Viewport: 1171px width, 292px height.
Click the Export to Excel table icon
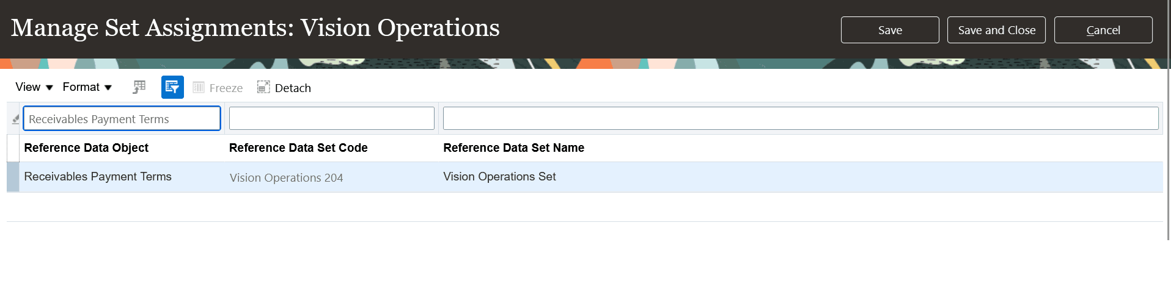139,87
